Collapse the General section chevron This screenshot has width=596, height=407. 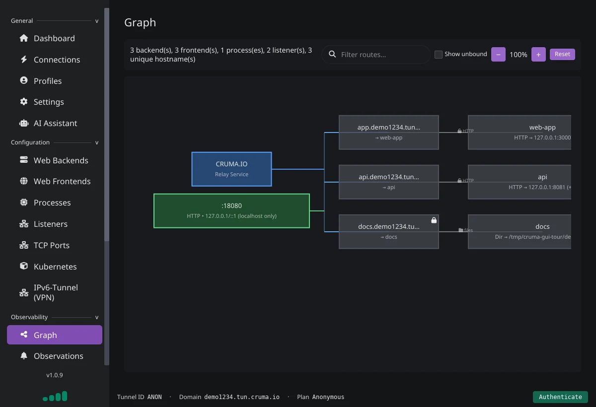pyautogui.click(x=97, y=21)
